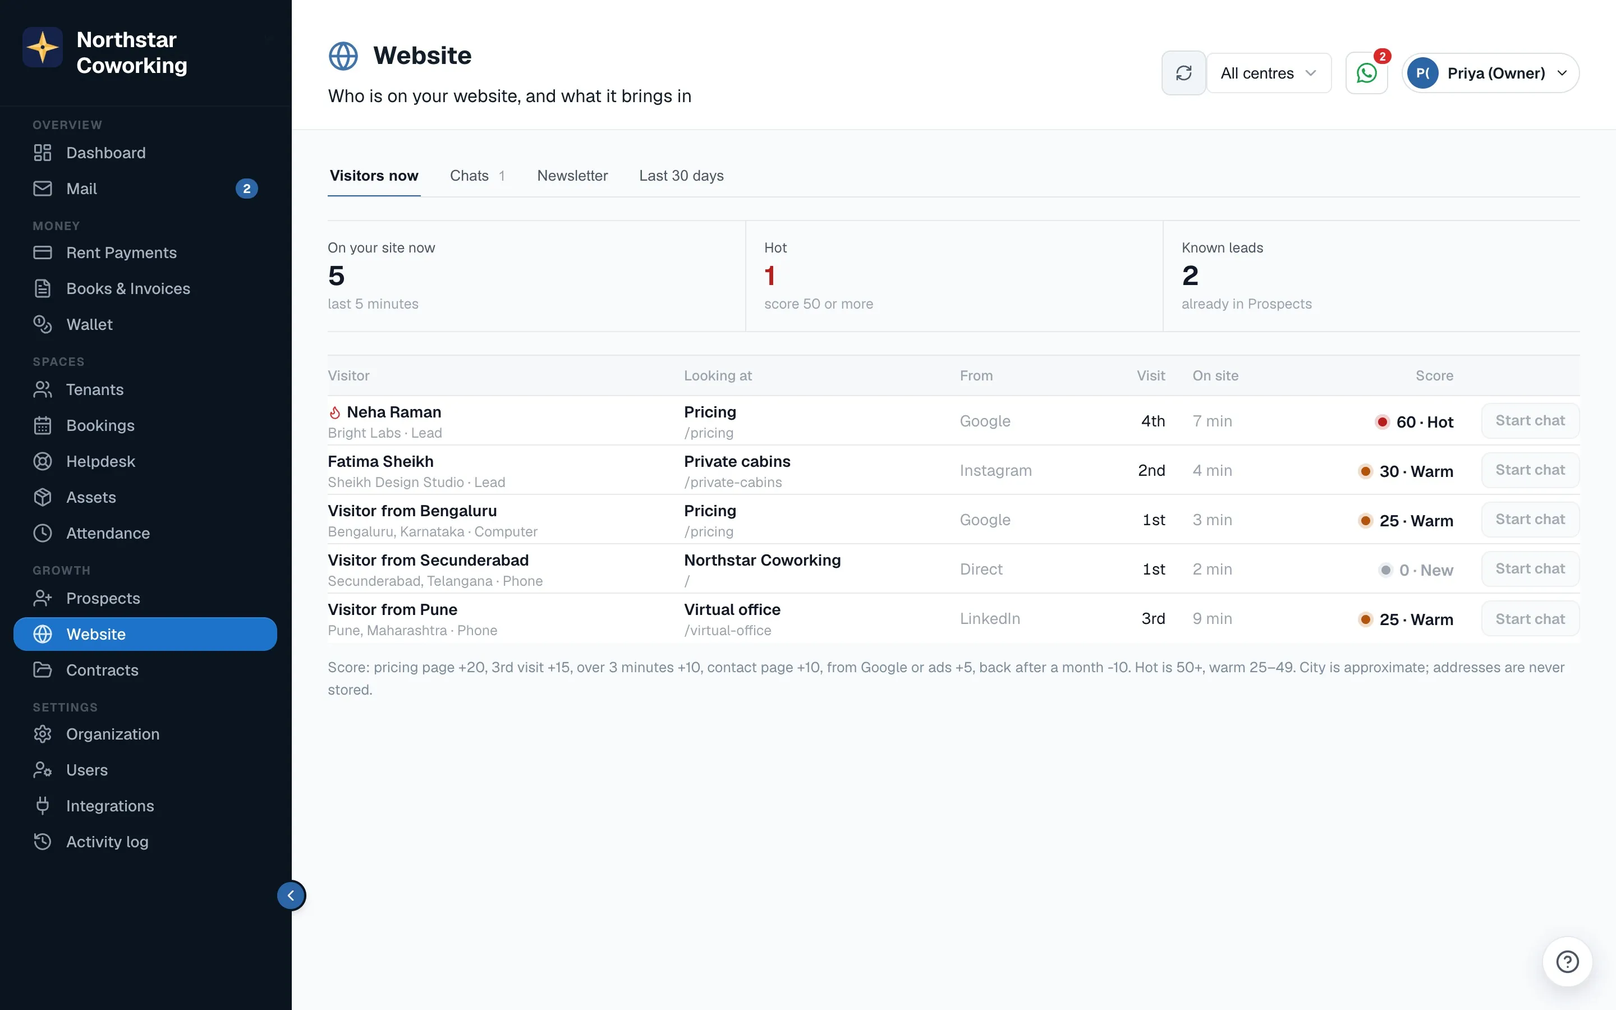The height and width of the screenshot is (1010, 1616).
Task: View the Activity log
Action: coord(145,842)
